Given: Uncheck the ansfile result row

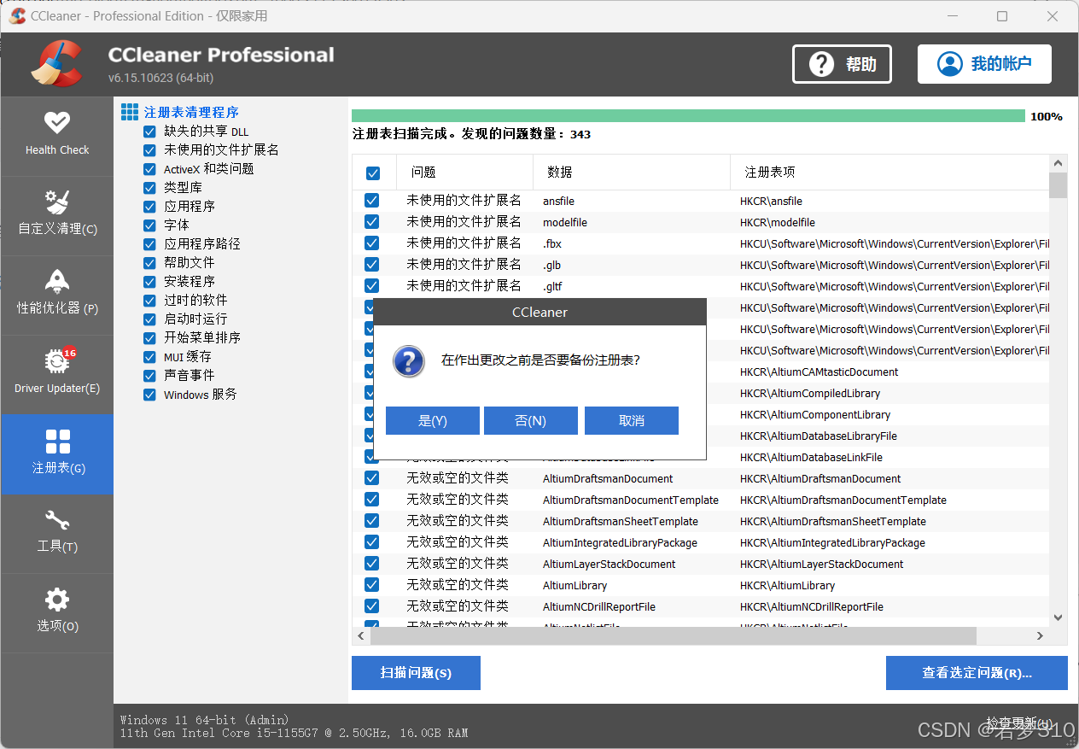Looking at the screenshot, I should pos(371,201).
